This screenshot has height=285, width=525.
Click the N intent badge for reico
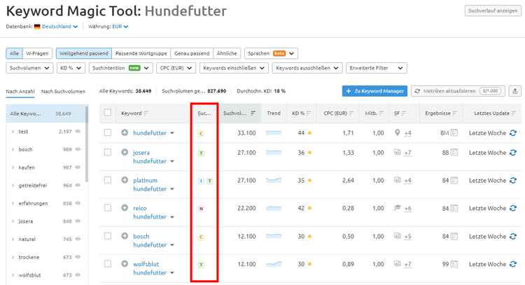pyautogui.click(x=201, y=209)
